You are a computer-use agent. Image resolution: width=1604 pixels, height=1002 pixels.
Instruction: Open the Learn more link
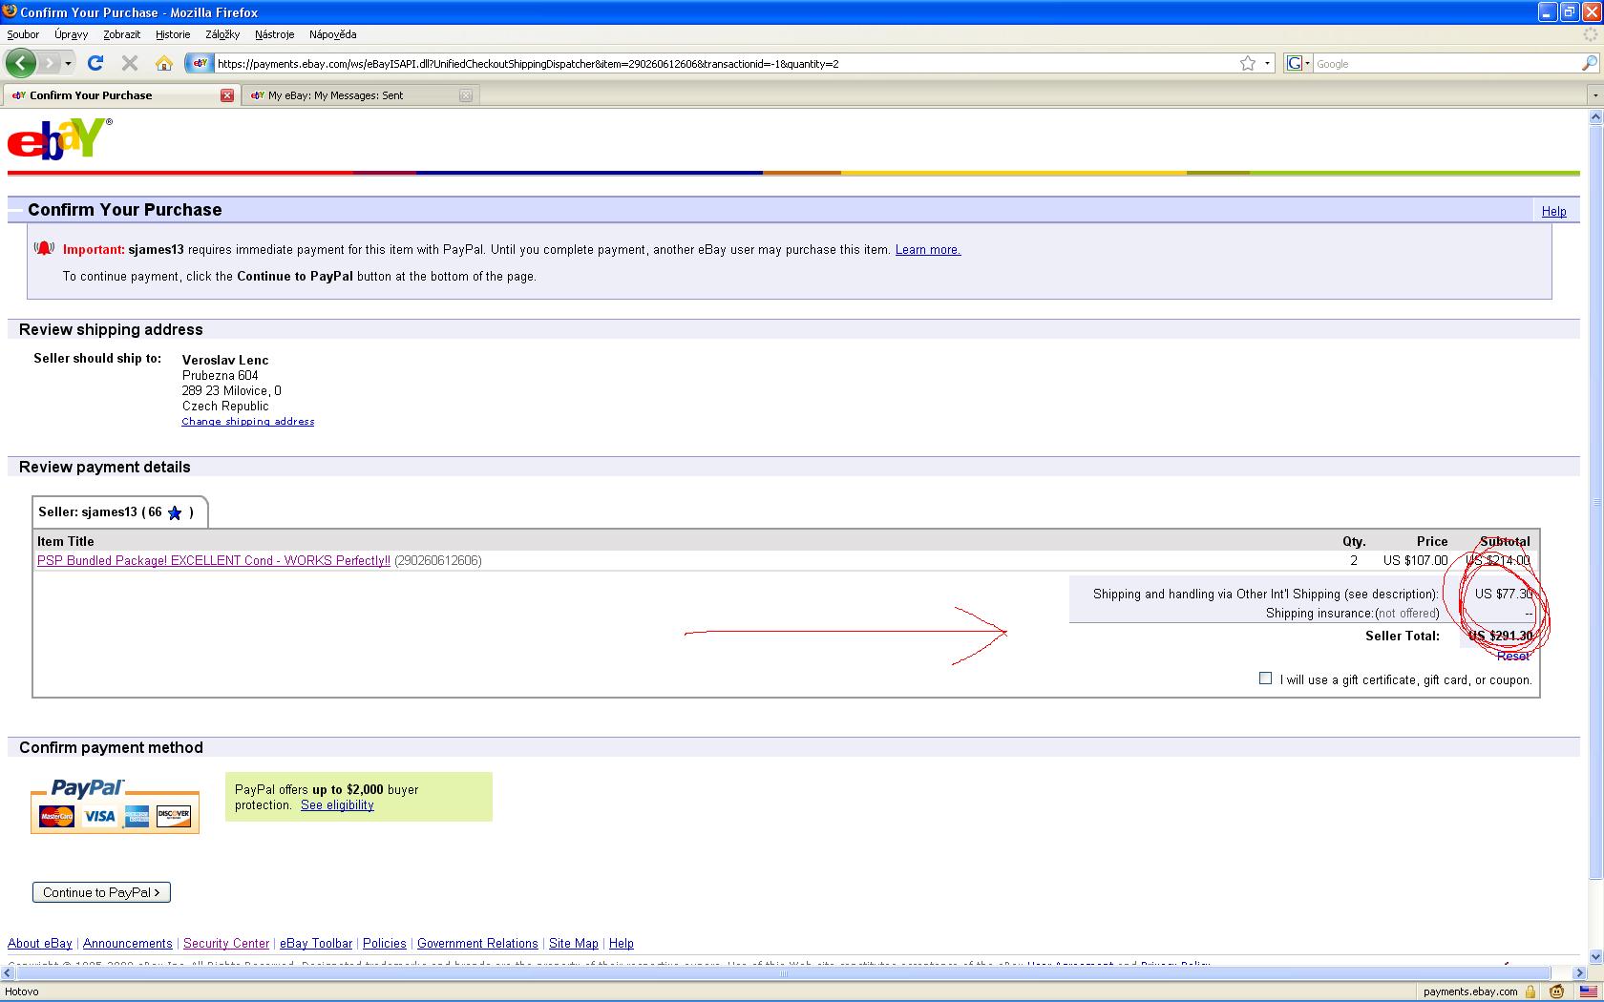pyautogui.click(x=927, y=250)
